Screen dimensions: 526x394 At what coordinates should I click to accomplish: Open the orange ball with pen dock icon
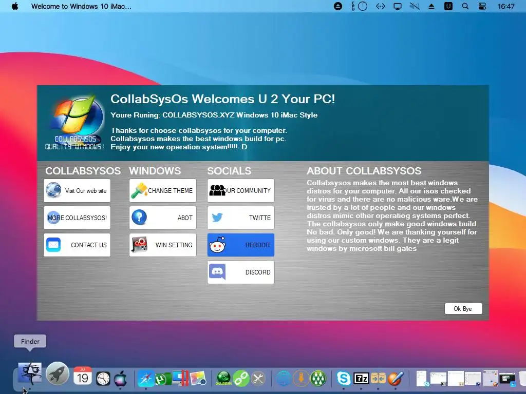tap(396, 379)
